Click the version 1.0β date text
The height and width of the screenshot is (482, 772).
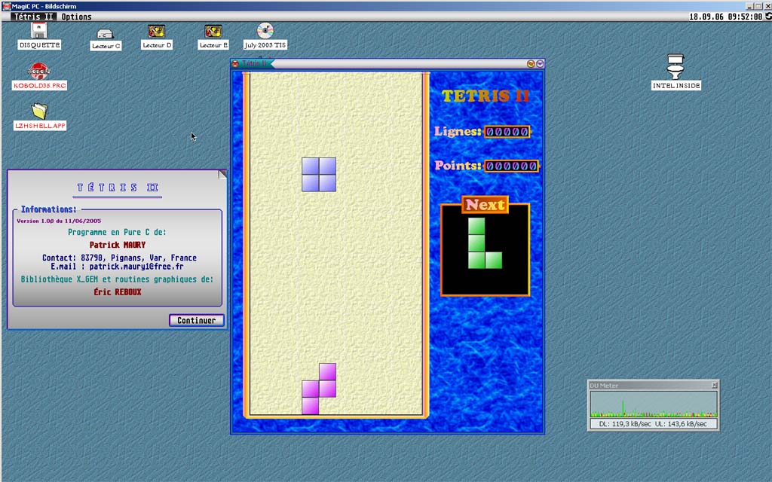click(59, 221)
